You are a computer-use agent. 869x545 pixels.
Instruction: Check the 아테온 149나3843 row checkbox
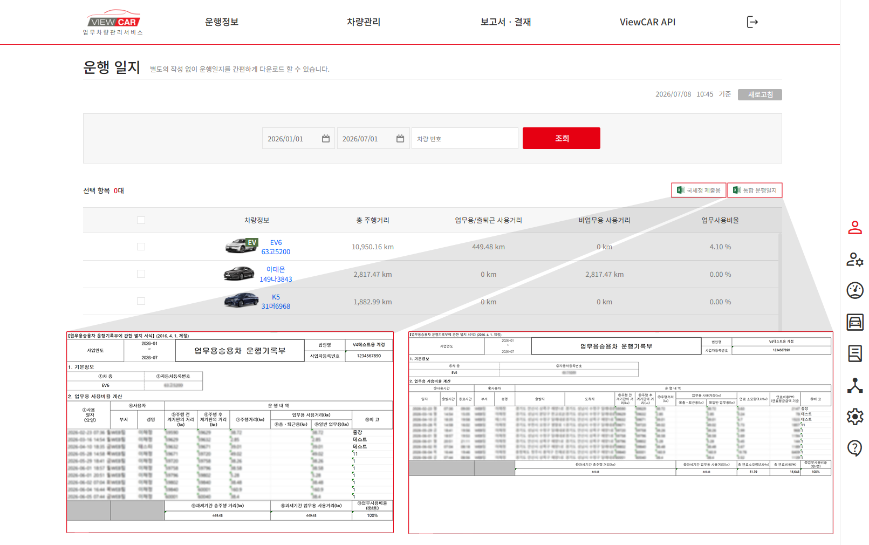pyautogui.click(x=141, y=274)
